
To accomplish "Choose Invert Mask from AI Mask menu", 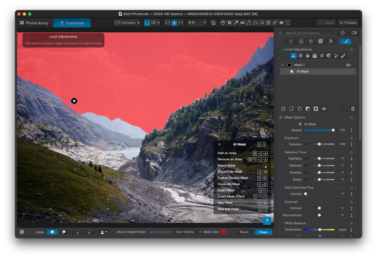I will pyautogui.click(x=226, y=190).
